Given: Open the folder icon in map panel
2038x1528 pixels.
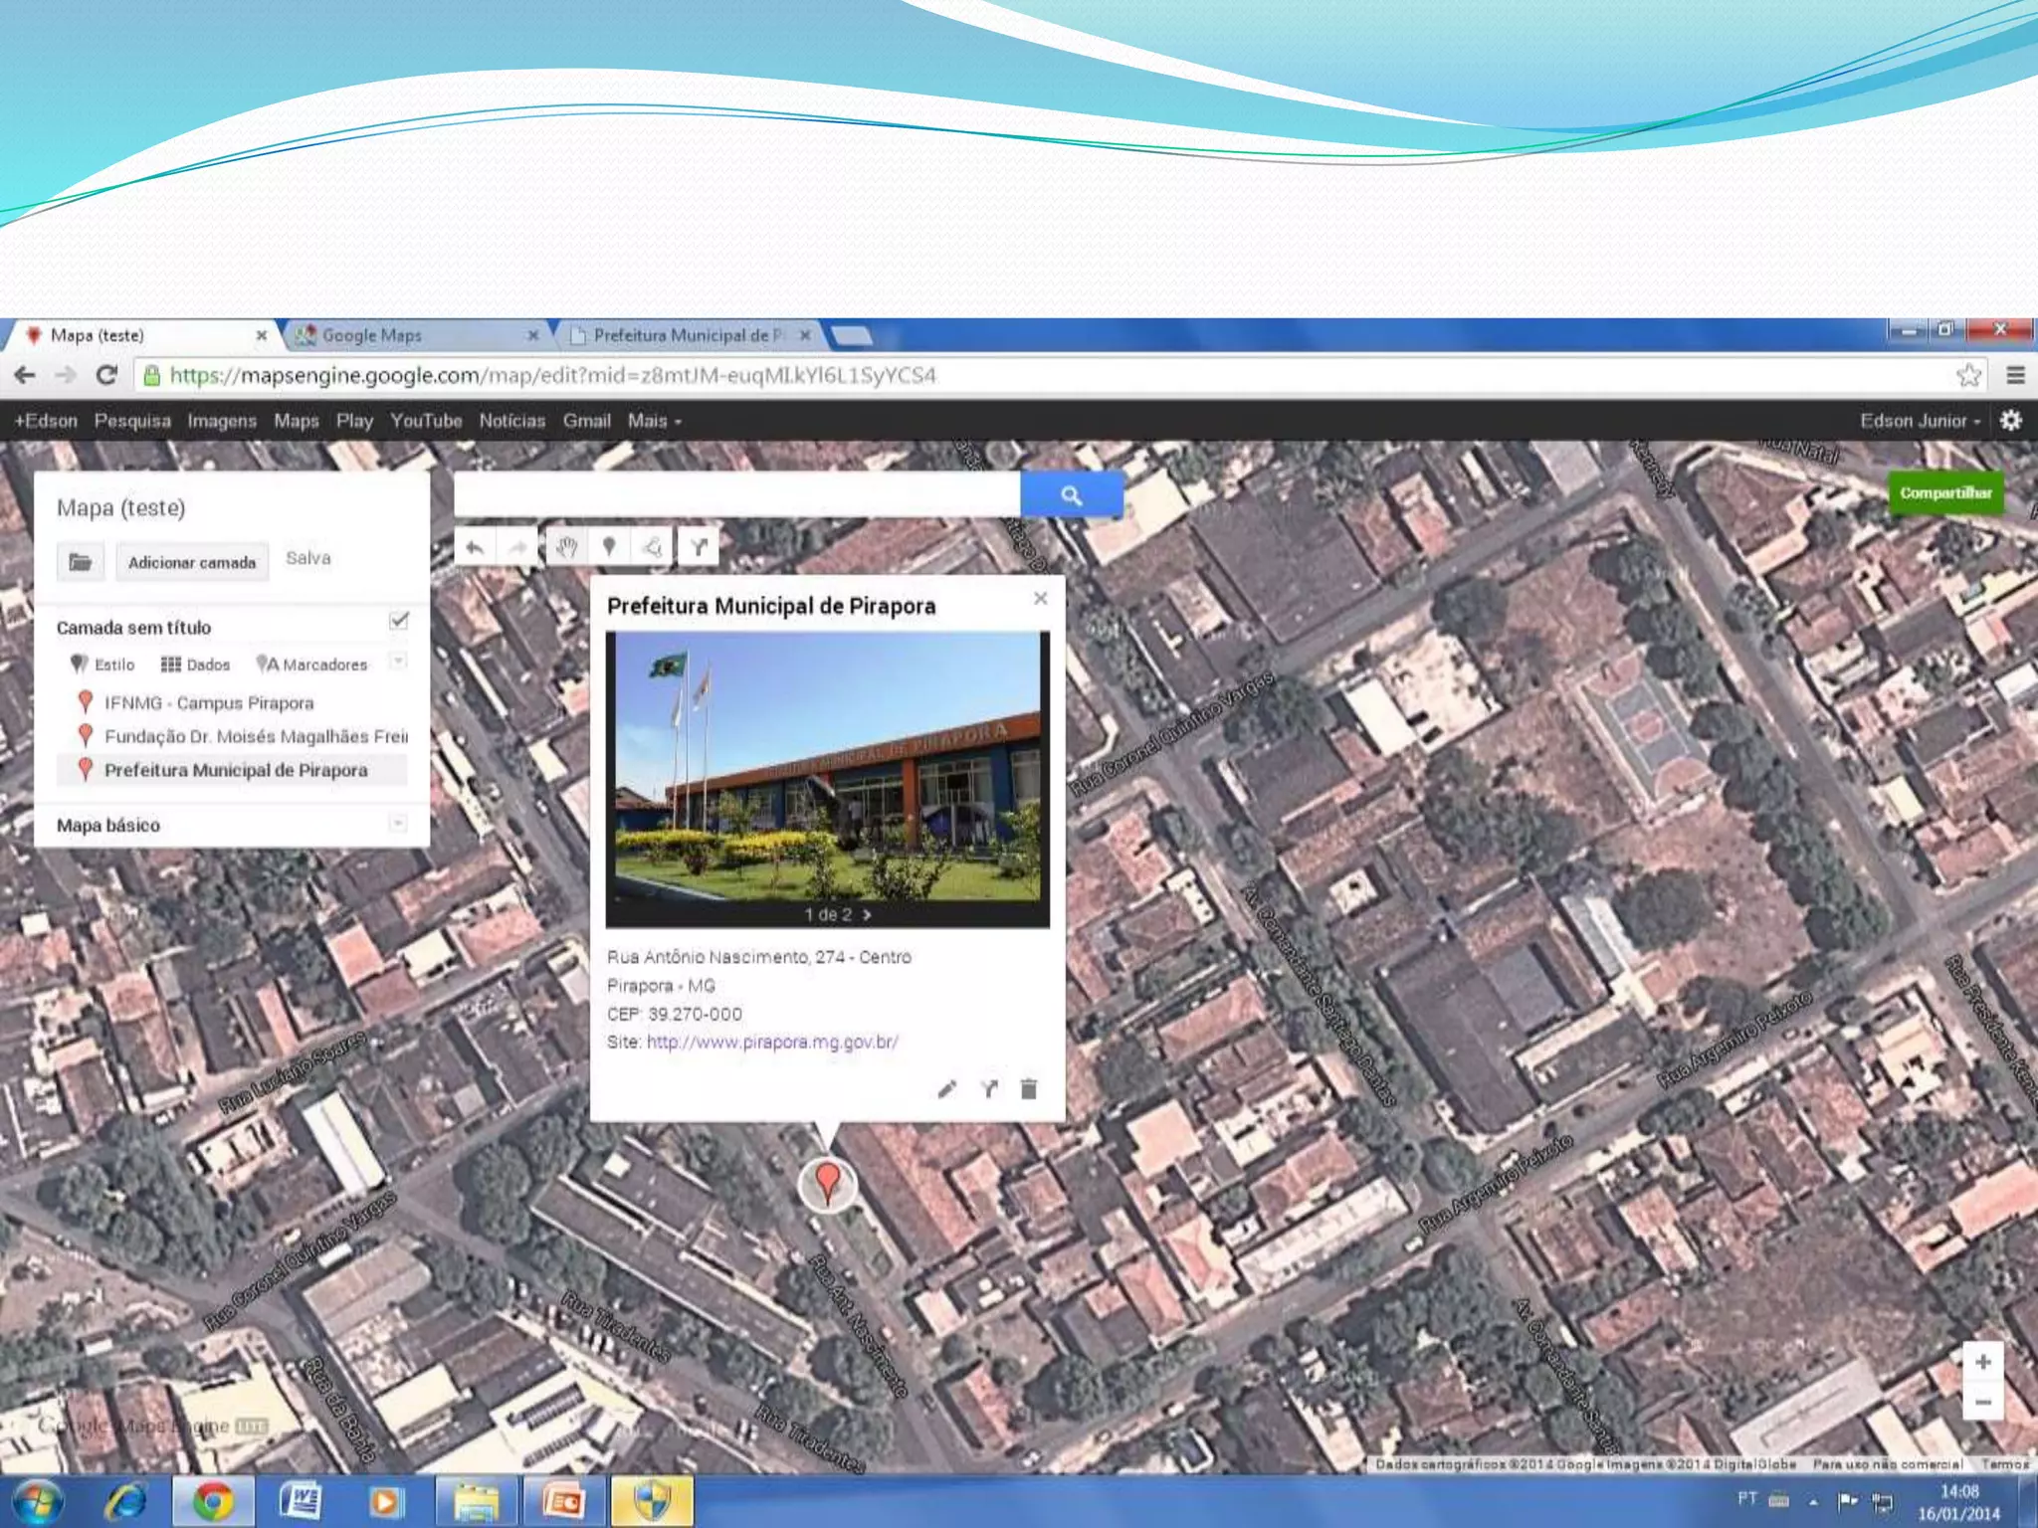Looking at the screenshot, I should [81, 562].
